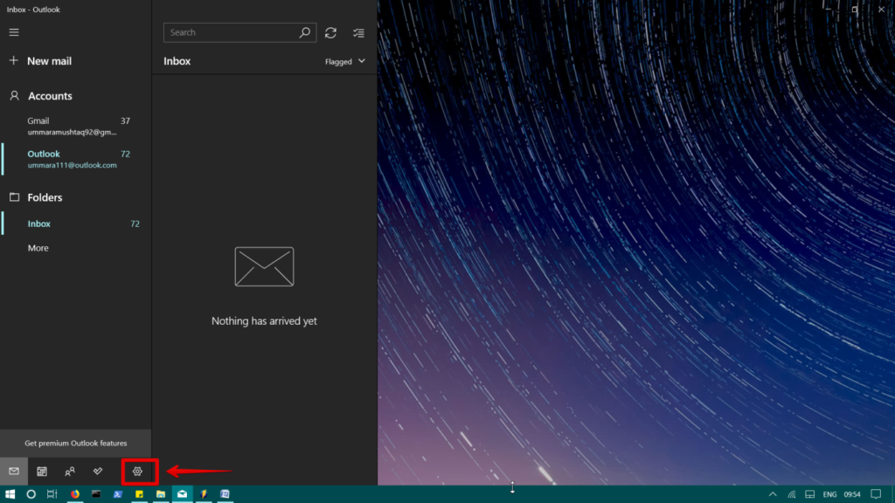Show more folders via More

click(x=38, y=248)
